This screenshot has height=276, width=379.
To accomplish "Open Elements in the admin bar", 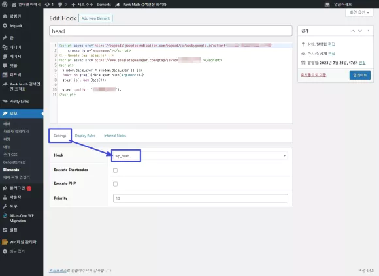I will coord(103,5).
